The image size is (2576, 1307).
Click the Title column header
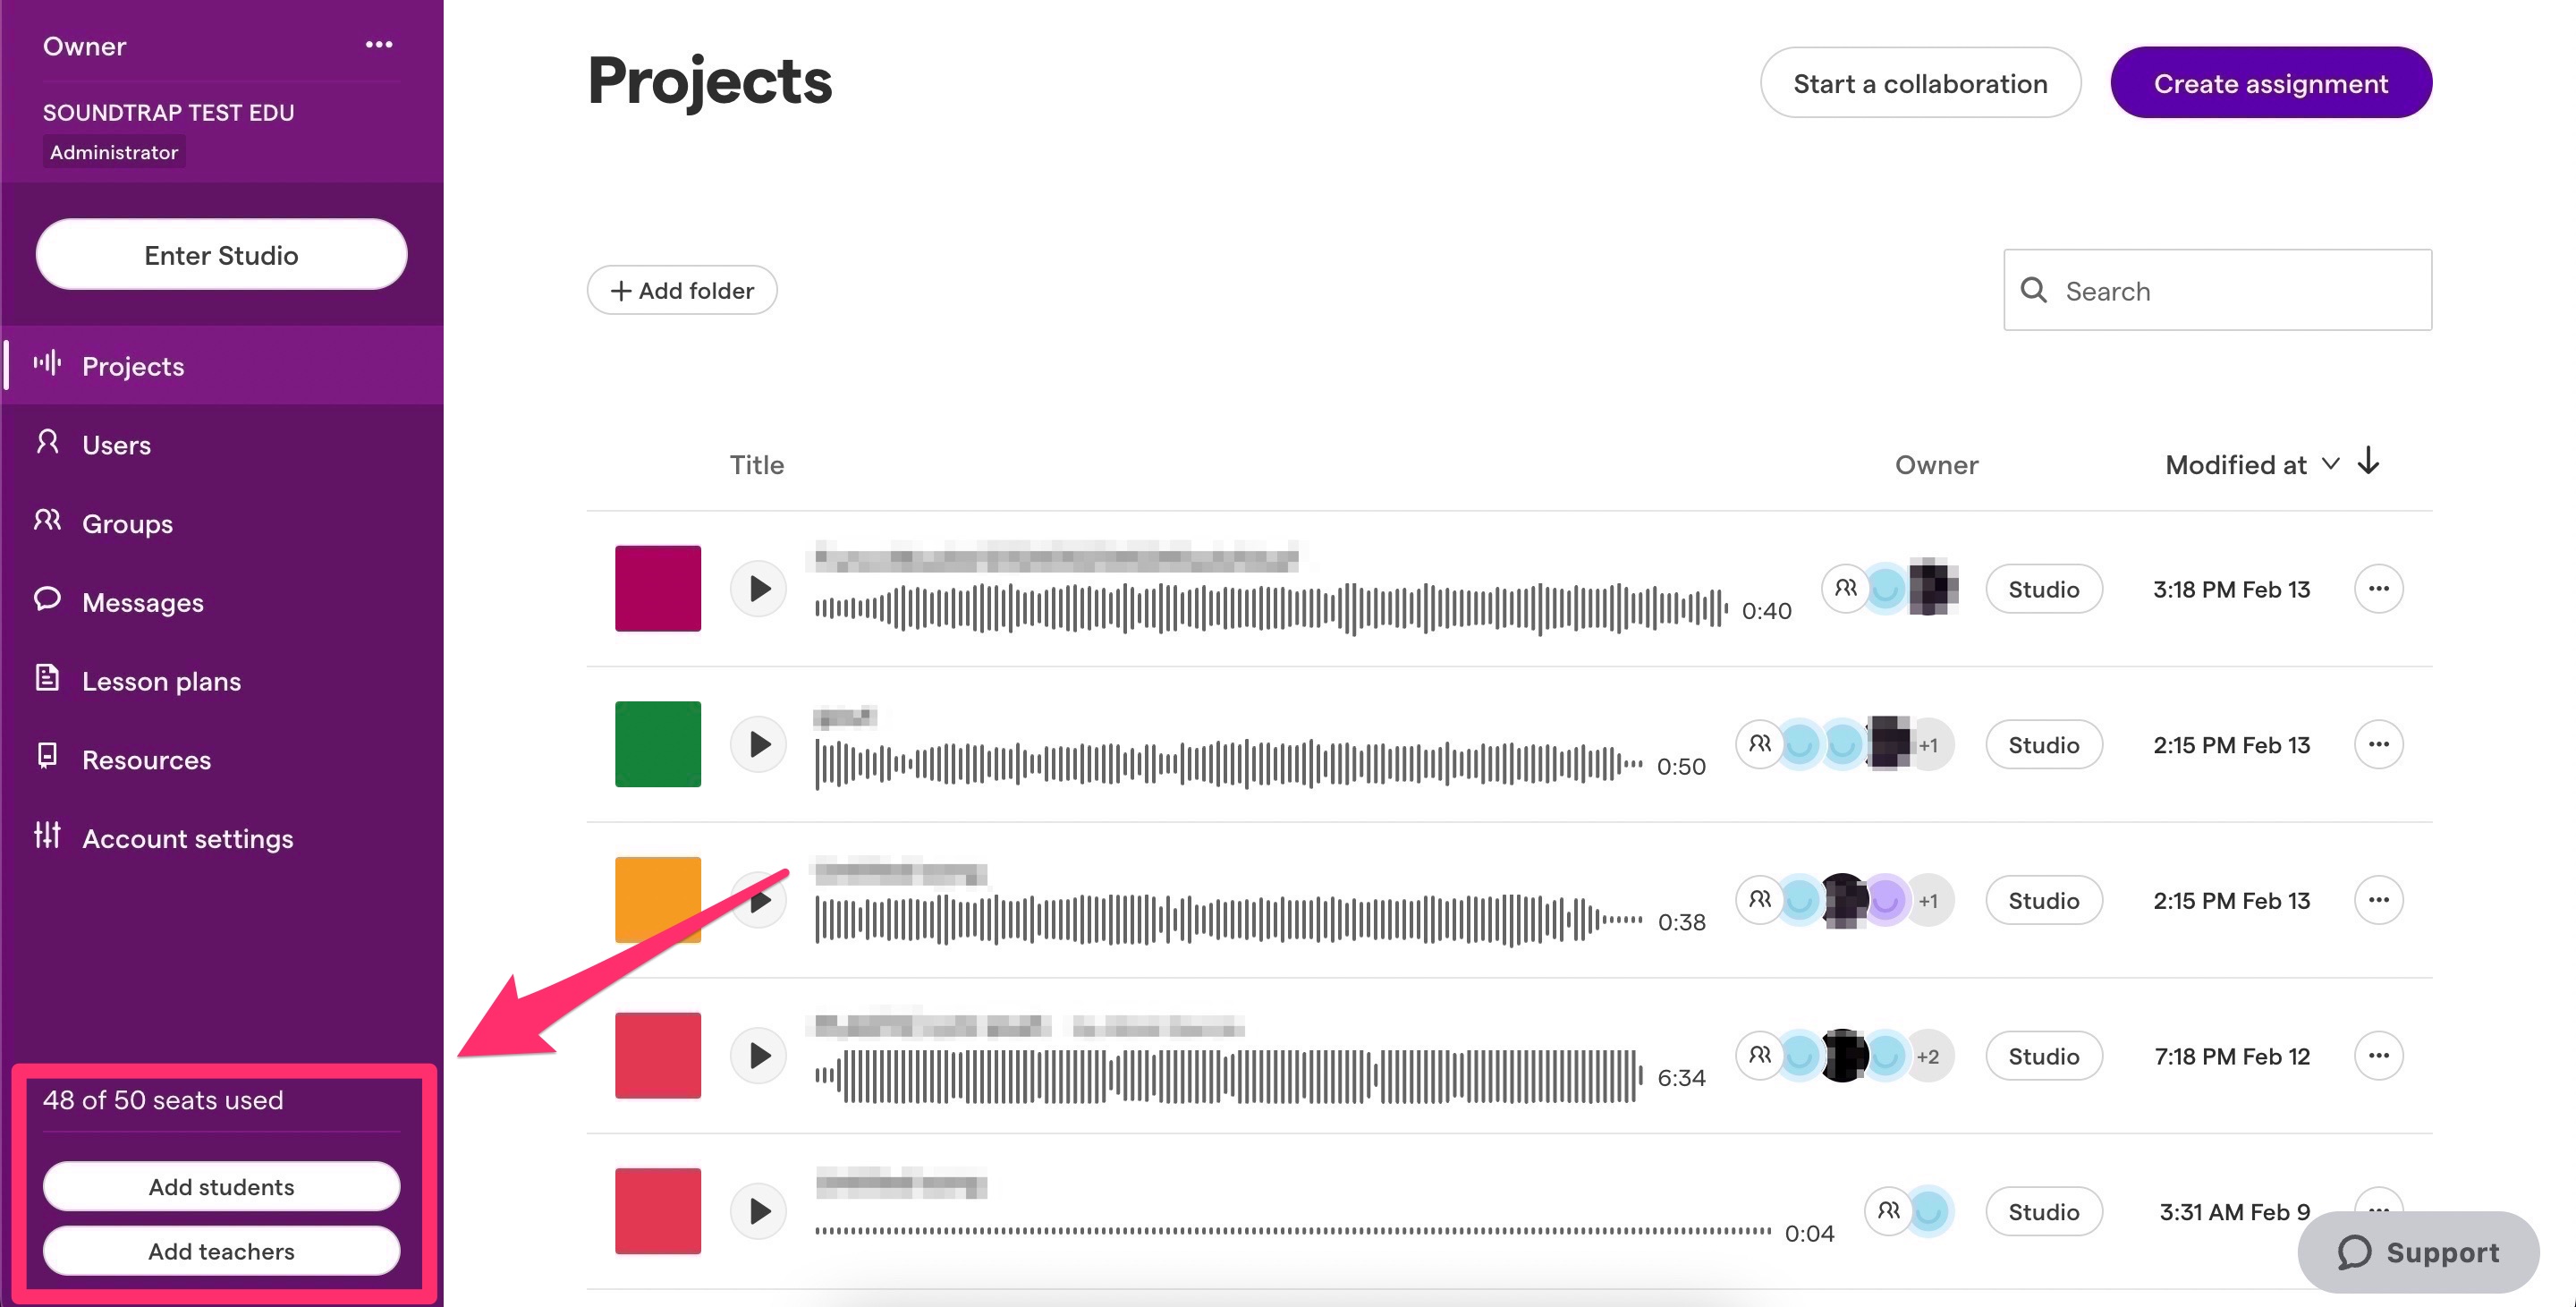[x=757, y=465]
